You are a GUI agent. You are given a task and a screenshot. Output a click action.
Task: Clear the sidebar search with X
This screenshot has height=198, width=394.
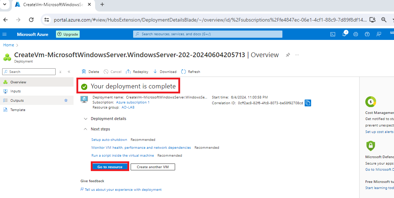(x=60, y=72)
